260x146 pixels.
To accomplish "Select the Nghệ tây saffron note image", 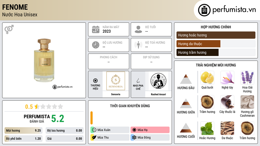I will (x=227, y=78).
